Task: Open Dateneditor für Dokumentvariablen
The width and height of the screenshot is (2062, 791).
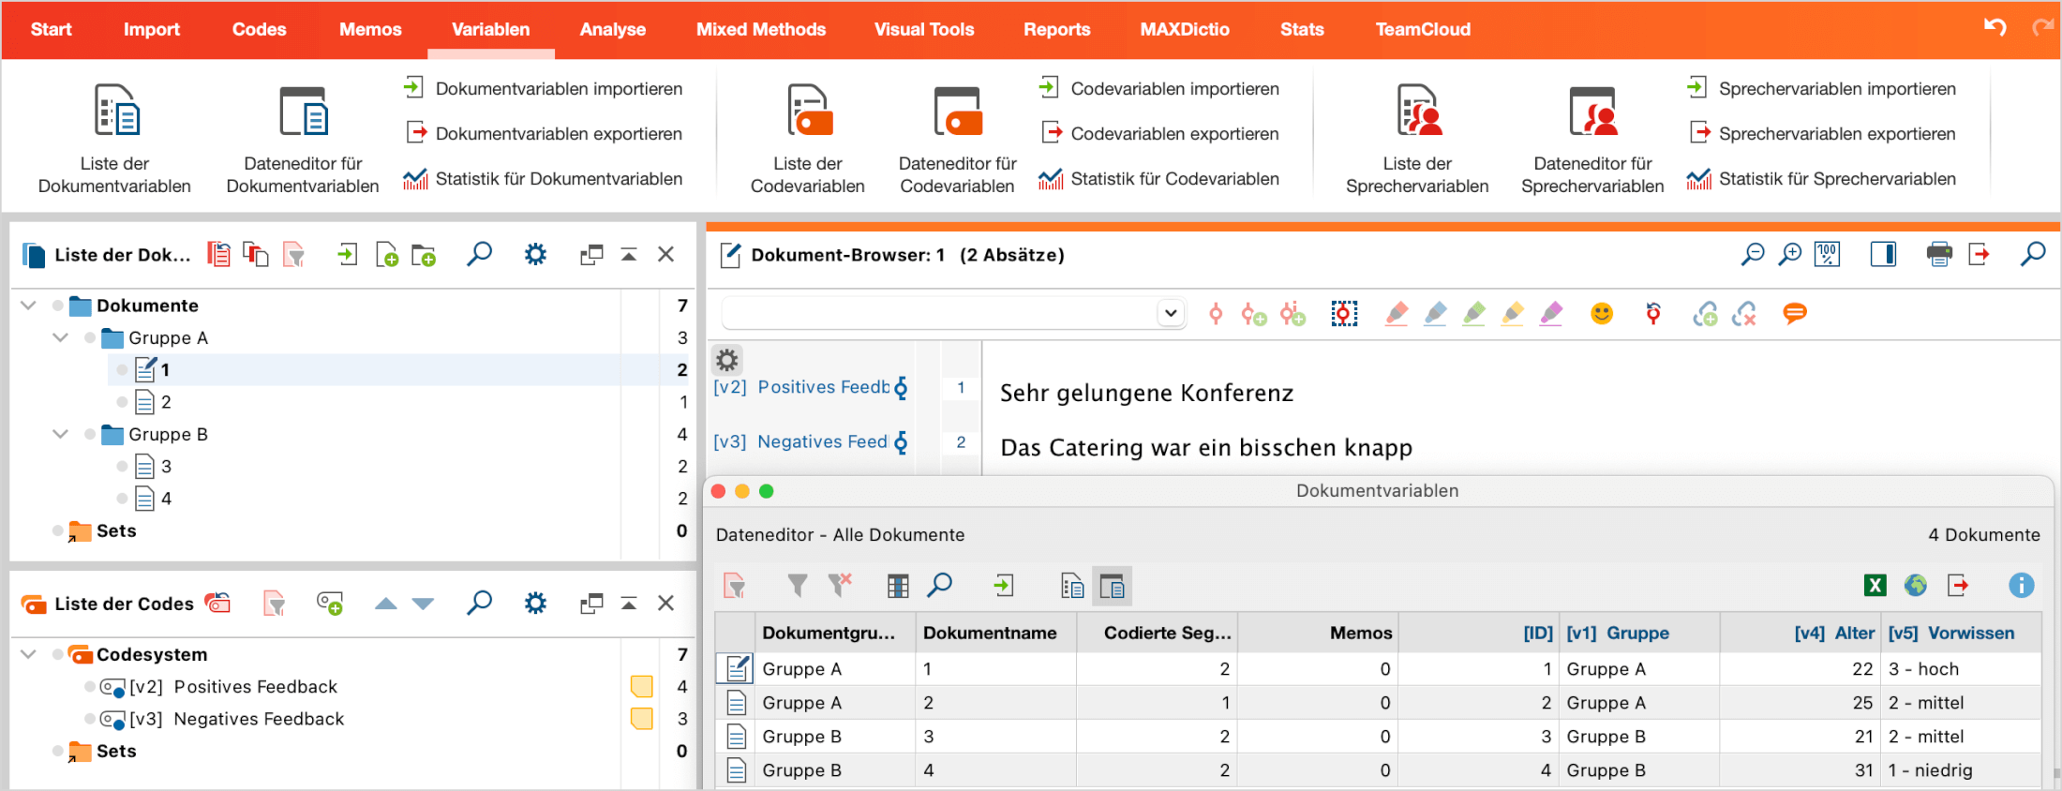Action: 303,139
